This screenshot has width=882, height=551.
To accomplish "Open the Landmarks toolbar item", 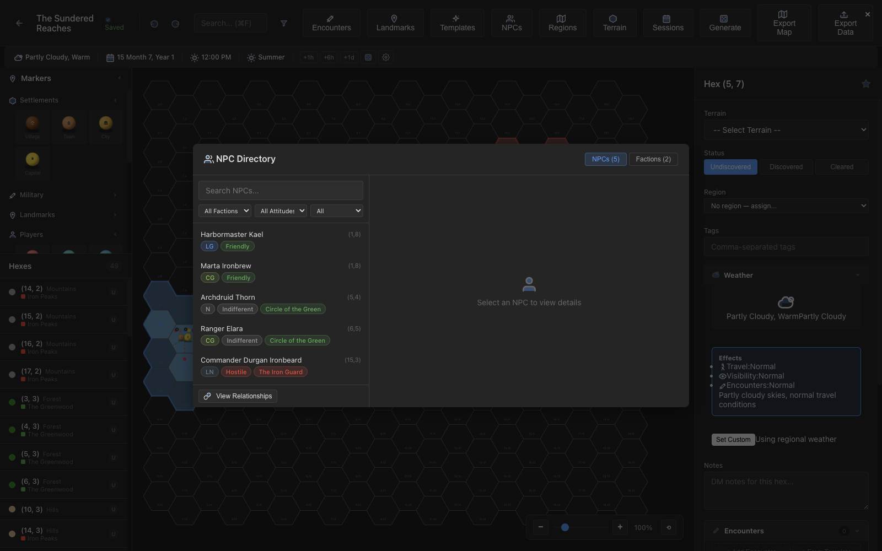I will pyautogui.click(x=395, y=23).
